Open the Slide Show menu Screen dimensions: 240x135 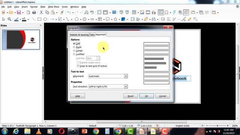[53, 7]
